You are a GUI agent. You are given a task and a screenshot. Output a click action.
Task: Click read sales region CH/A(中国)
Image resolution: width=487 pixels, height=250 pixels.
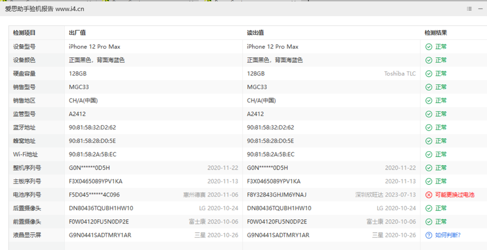[261, 100]
